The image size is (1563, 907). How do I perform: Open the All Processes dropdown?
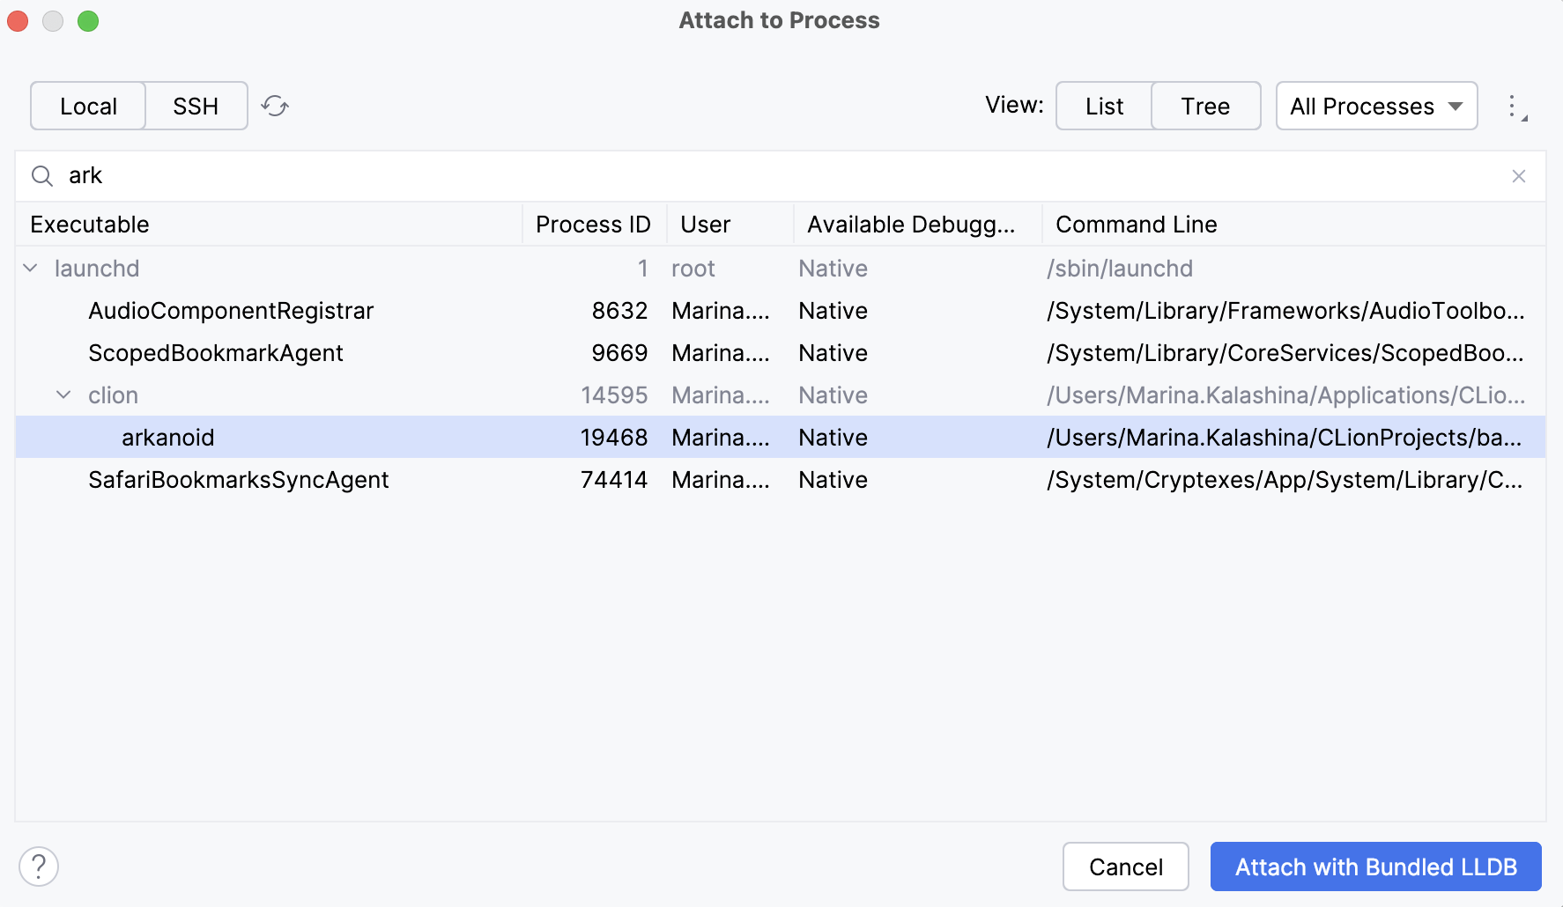click(x=1375, y=106)
